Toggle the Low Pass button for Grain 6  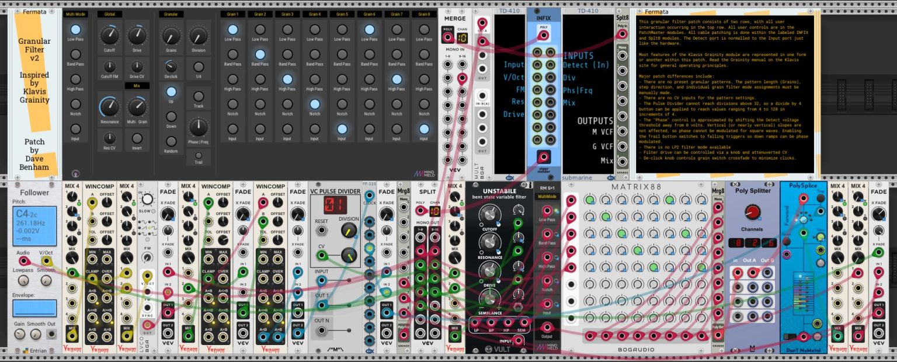(369, 29)
